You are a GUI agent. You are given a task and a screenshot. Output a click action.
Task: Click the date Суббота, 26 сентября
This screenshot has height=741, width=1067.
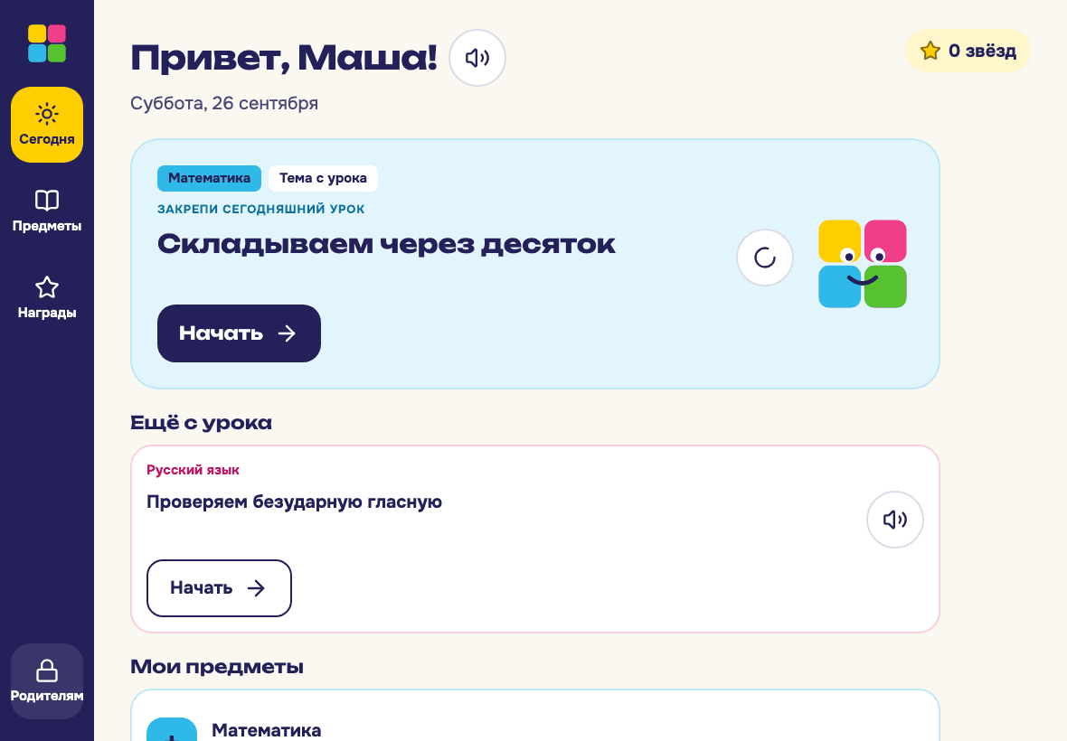tap(224, 103)
